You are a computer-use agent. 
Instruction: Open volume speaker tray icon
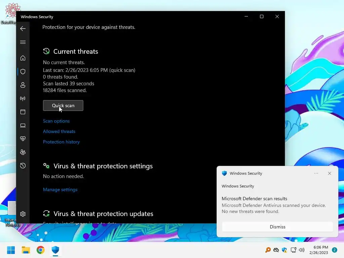coord(302,250)
